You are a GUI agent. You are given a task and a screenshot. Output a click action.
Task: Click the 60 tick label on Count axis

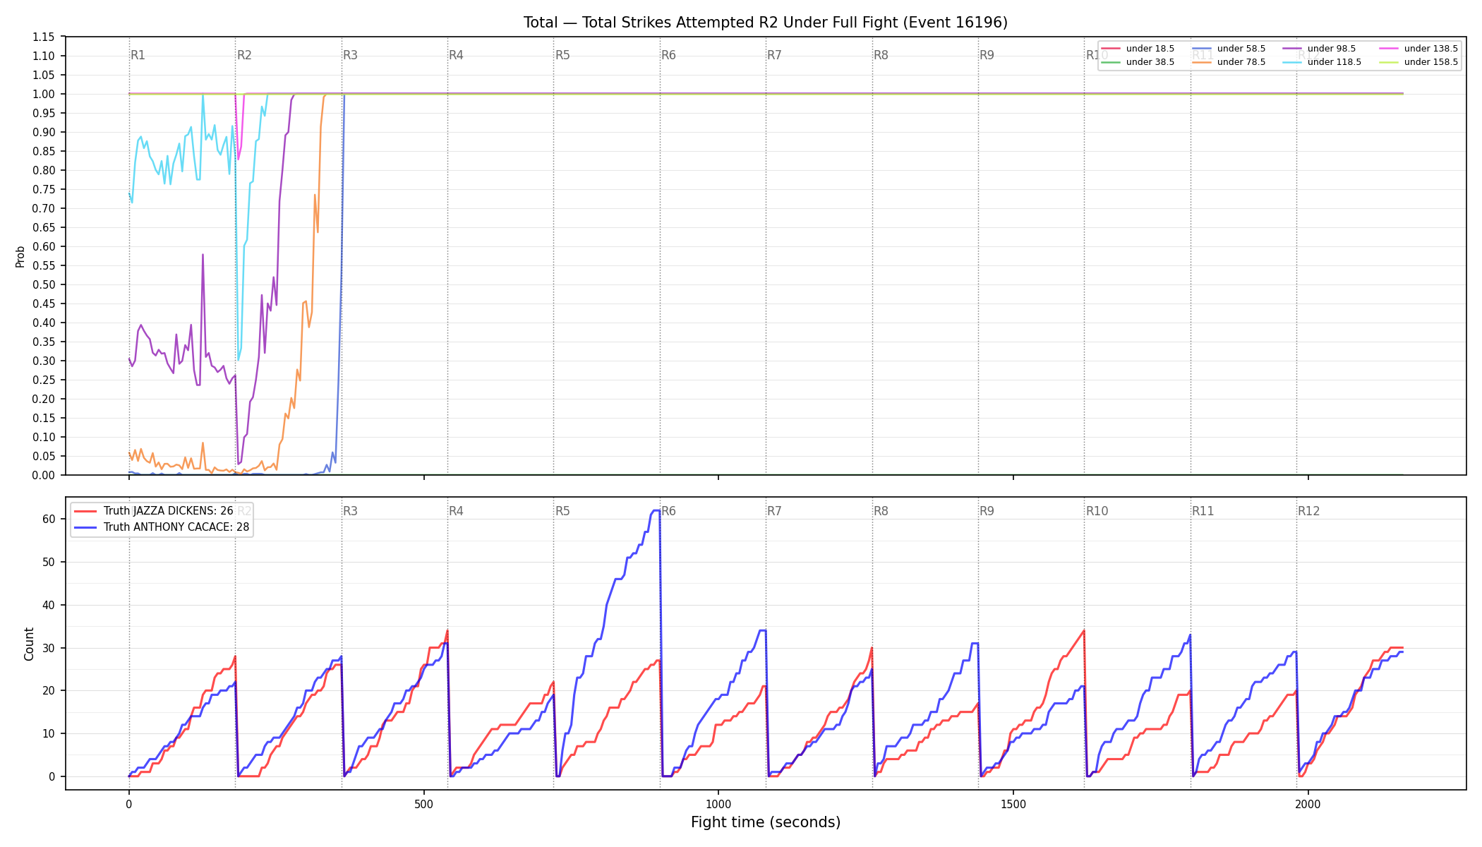pos(49,519)
